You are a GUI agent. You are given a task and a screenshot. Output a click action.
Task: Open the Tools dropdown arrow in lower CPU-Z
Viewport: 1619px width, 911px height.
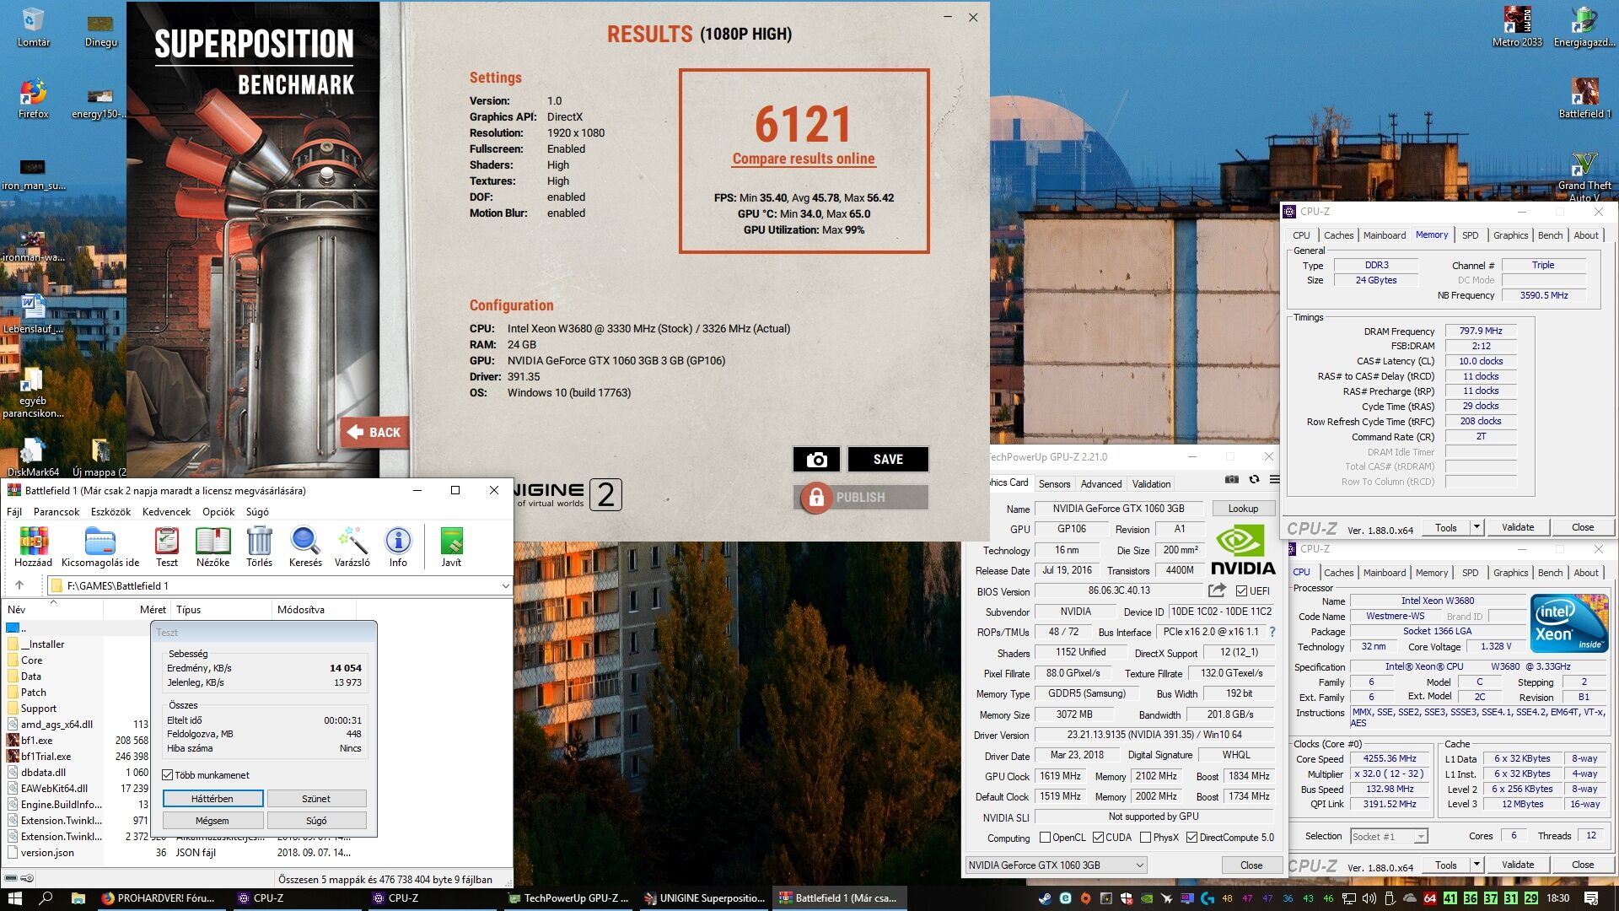(1476, 865)
